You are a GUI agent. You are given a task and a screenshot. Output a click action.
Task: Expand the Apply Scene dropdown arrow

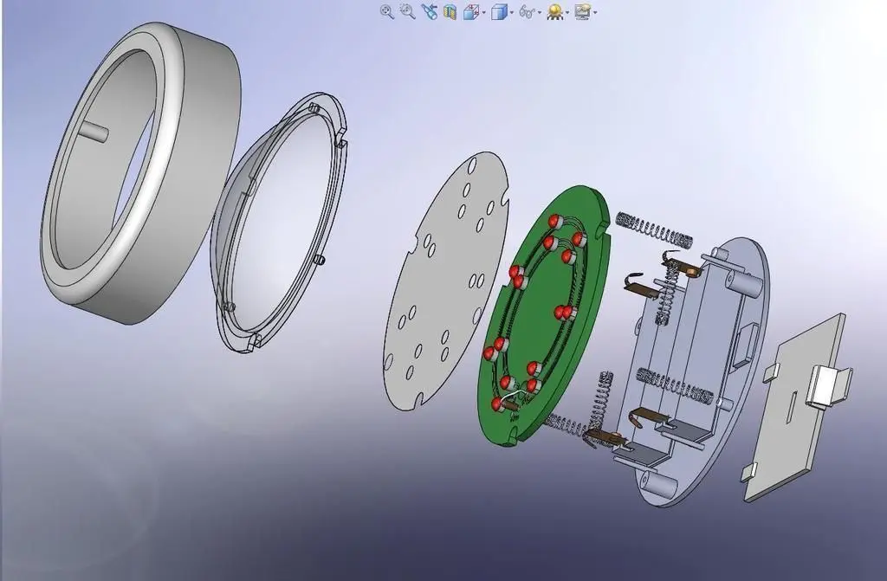point(567,12)
